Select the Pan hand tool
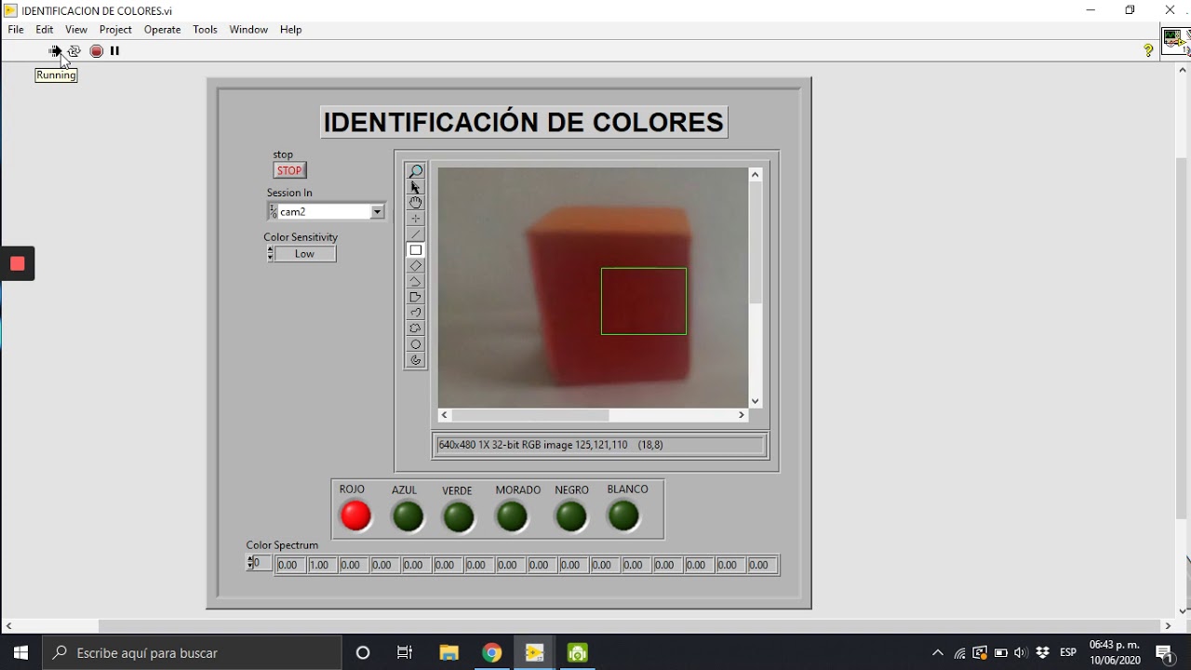The image size is (1191, 670). (x=416, y=203)
